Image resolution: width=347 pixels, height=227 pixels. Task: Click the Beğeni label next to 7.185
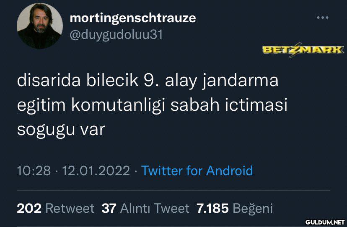coord(253,209)
